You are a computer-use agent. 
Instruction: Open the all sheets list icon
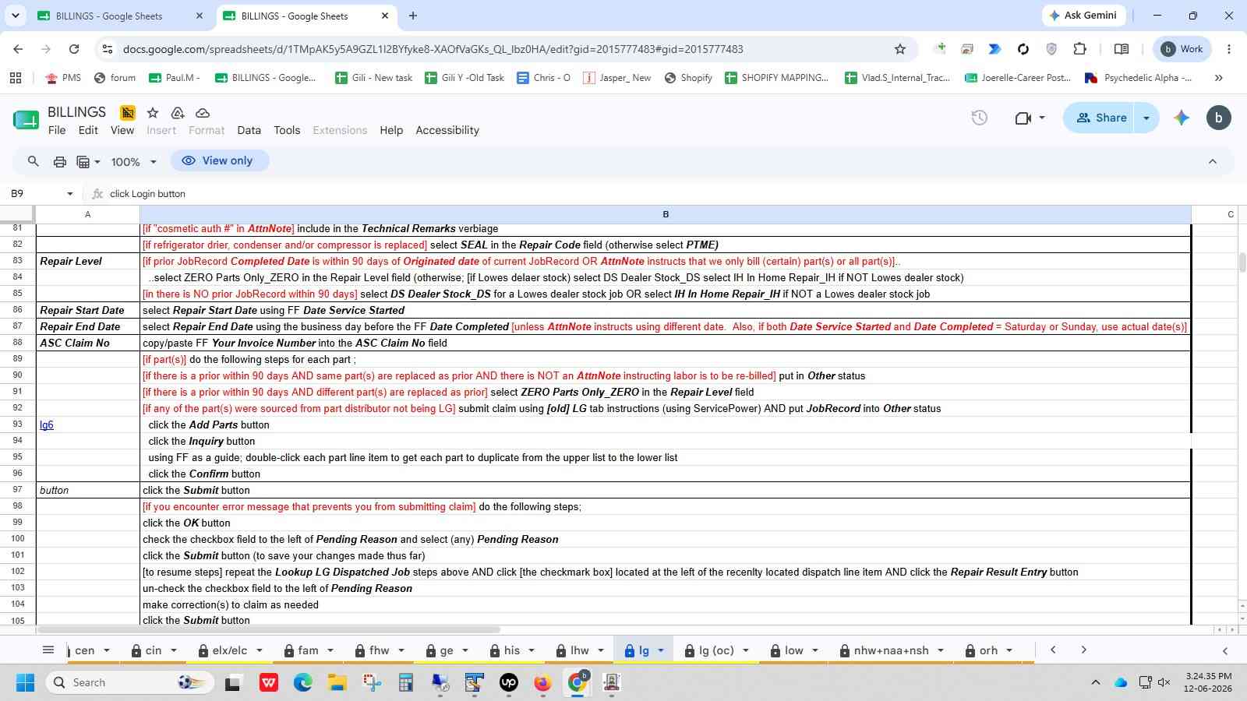(48, 650)
